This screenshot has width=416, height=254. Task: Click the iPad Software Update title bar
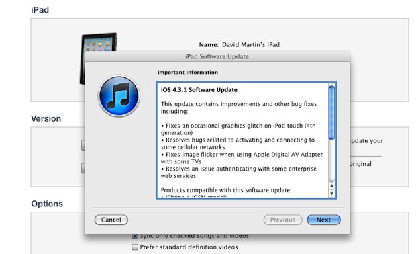[217, 56]
